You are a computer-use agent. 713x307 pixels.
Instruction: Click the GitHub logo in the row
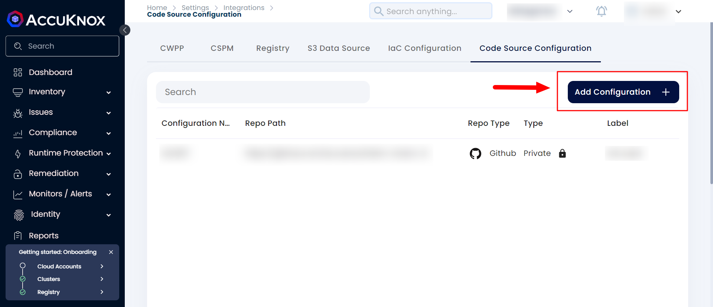475,153
